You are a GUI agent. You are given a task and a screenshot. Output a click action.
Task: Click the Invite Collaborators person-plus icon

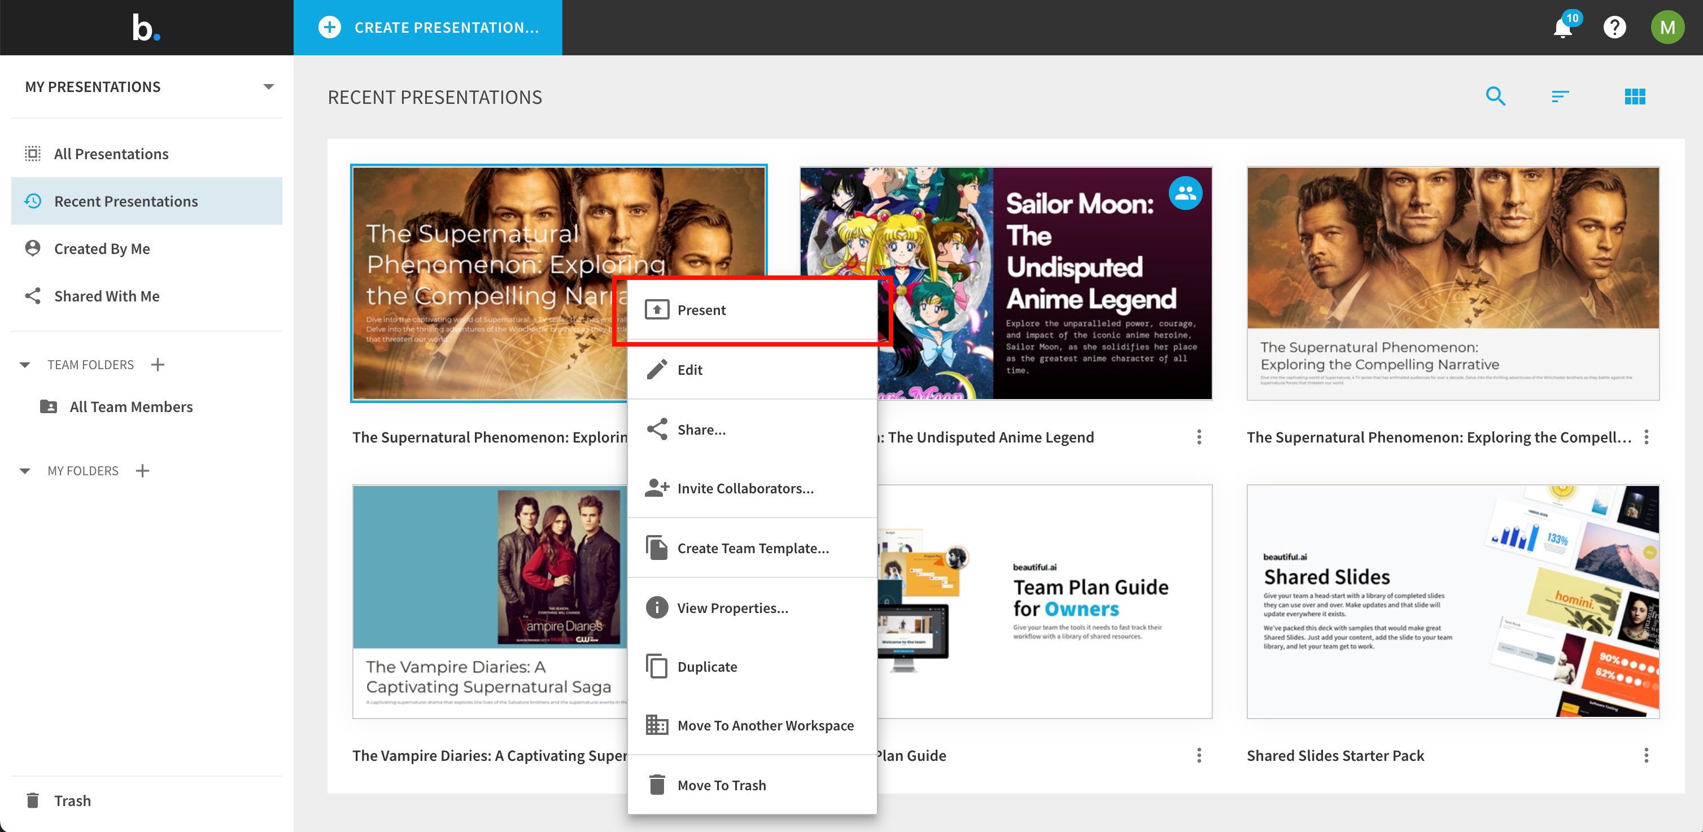point(657,488)
